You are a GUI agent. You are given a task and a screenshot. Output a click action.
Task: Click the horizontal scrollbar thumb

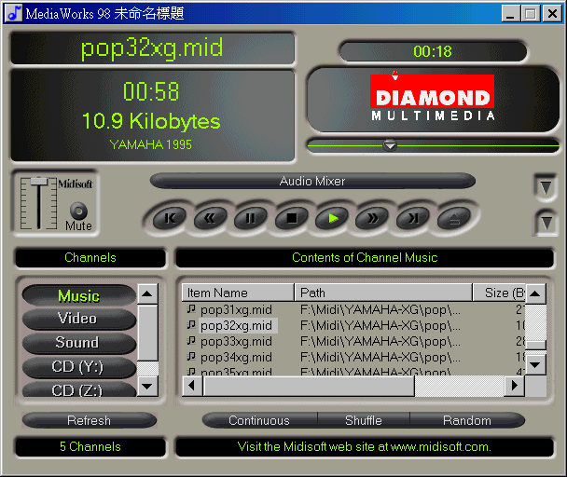coord(310,386)
